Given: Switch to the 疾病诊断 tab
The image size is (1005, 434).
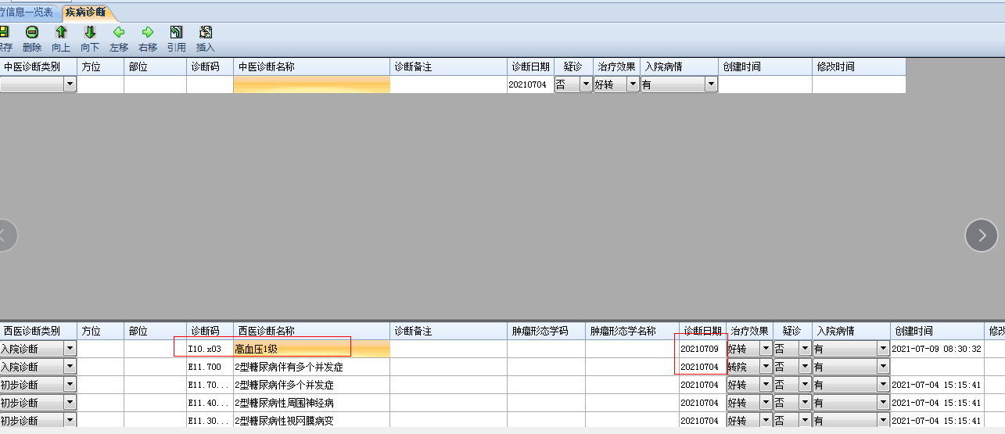Looking at the screenshot, I should pyautogui.click(x=85, y=12).
